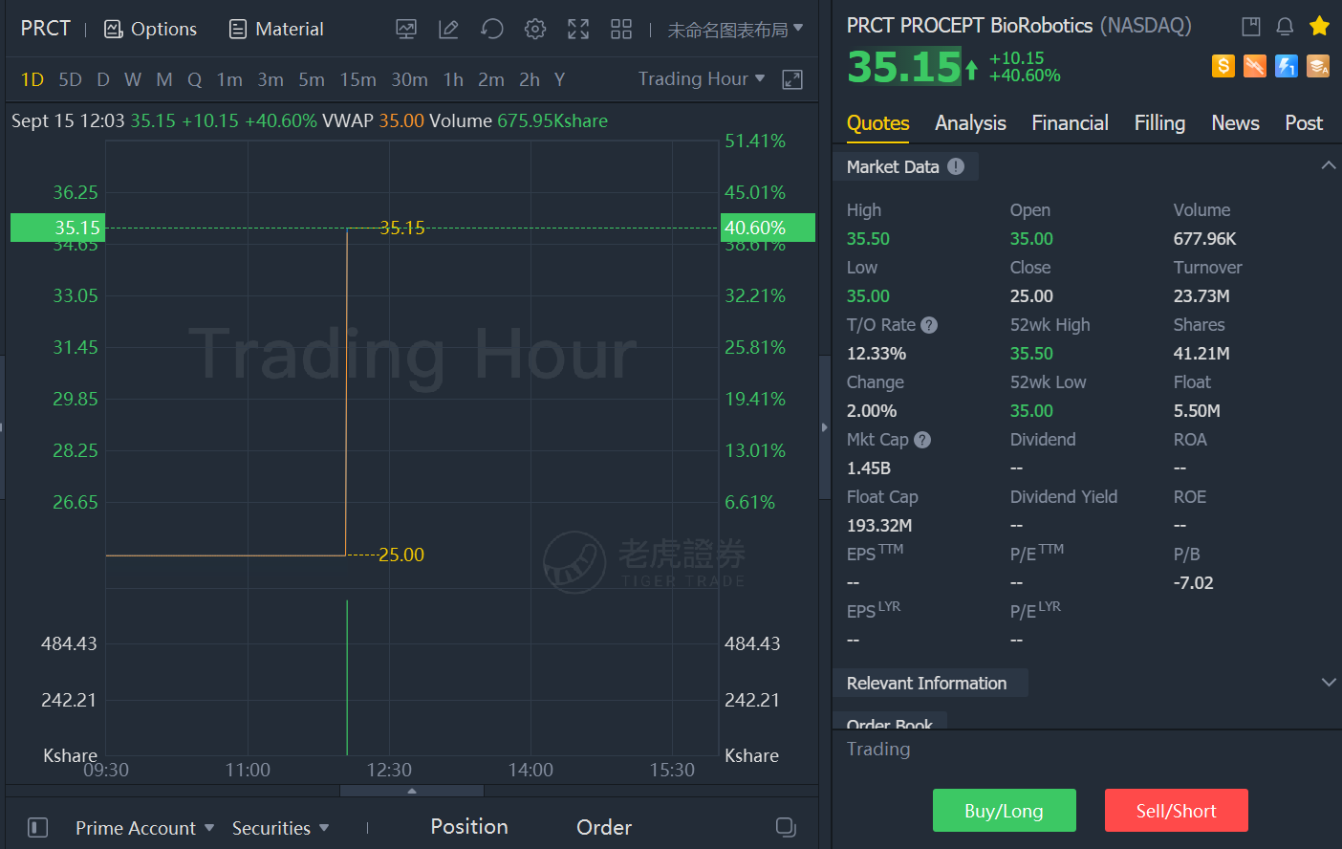Viewport: 1342px width, 849px height.
Task: Select the 30m interval
Action: click(409, 79)
